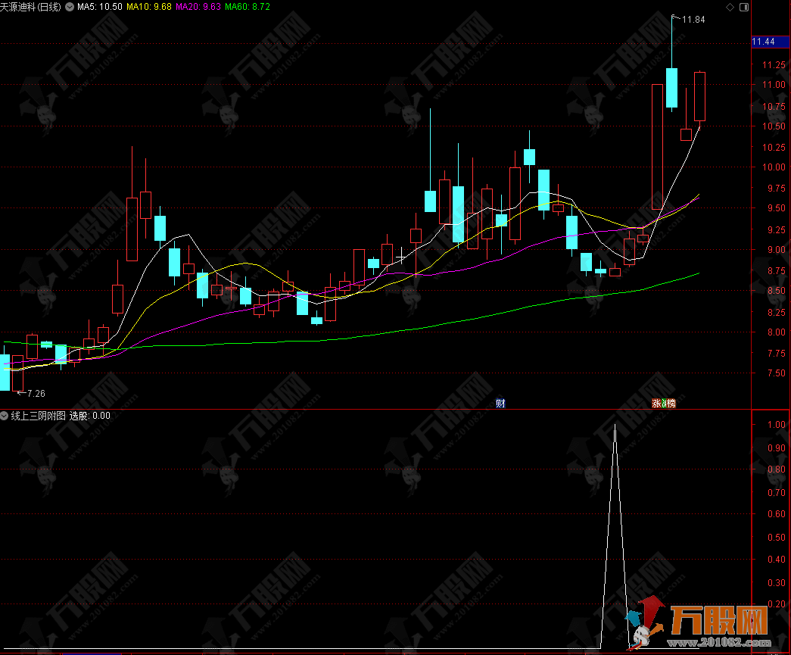Click the 财 financial event marker
791x655 pixels.
tap(500, 403)
